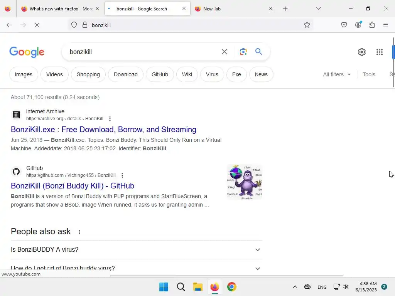This screenshot has height=296, width=395.
Task: Filter results by Images
Action: [24, 74]
